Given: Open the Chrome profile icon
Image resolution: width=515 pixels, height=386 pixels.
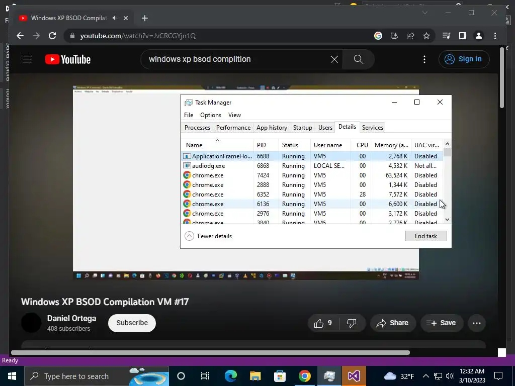Looking at the screenshot, I should (x=479, y=36).
